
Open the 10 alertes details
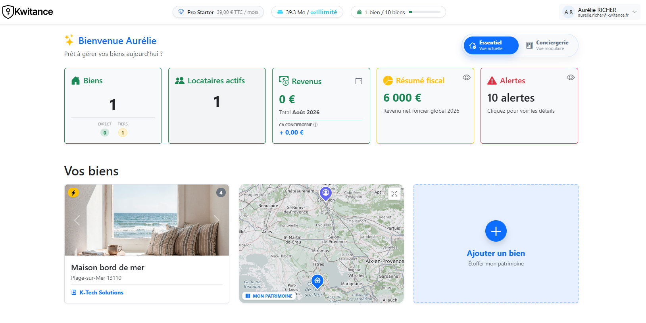point(511,98)
